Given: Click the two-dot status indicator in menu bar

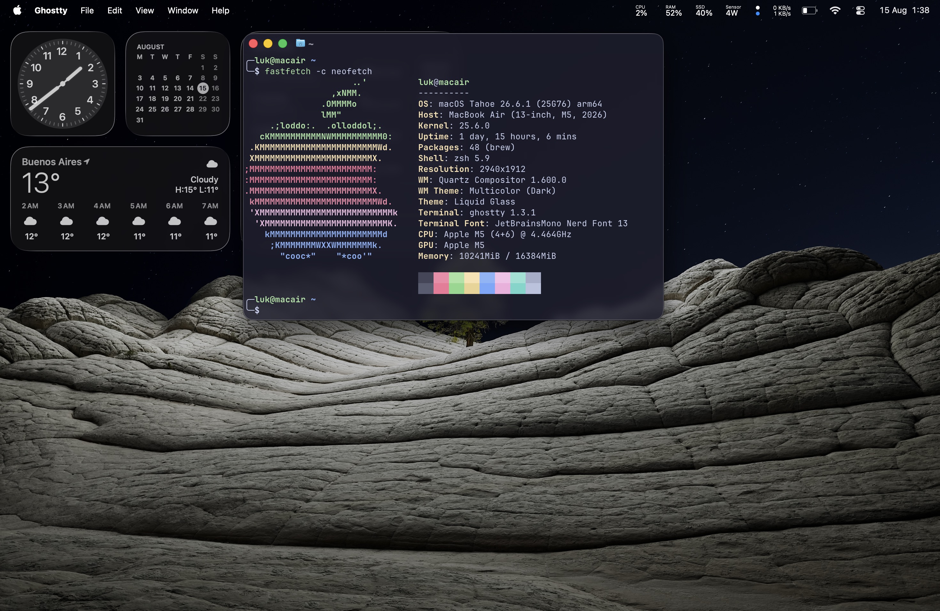Looking at the screenshot, I should point(757,11).
